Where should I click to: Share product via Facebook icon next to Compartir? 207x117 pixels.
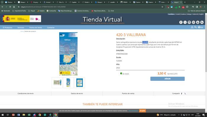coord(182,94)
